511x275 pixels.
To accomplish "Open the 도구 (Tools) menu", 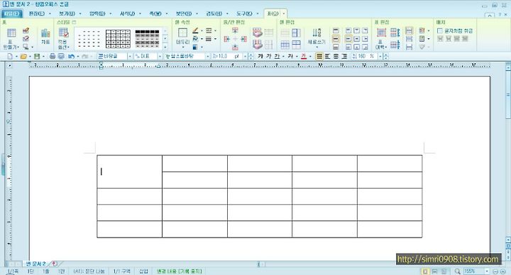I will pyautogui.click(x=244, y=13).
